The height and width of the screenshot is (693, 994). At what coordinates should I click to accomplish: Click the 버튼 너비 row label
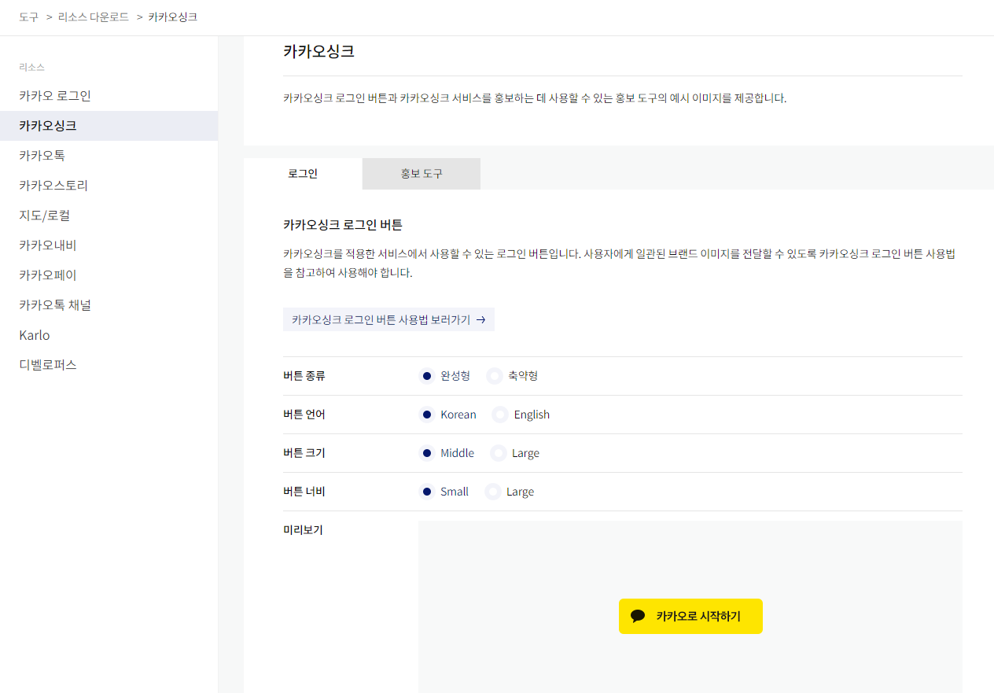coord(304,492)
